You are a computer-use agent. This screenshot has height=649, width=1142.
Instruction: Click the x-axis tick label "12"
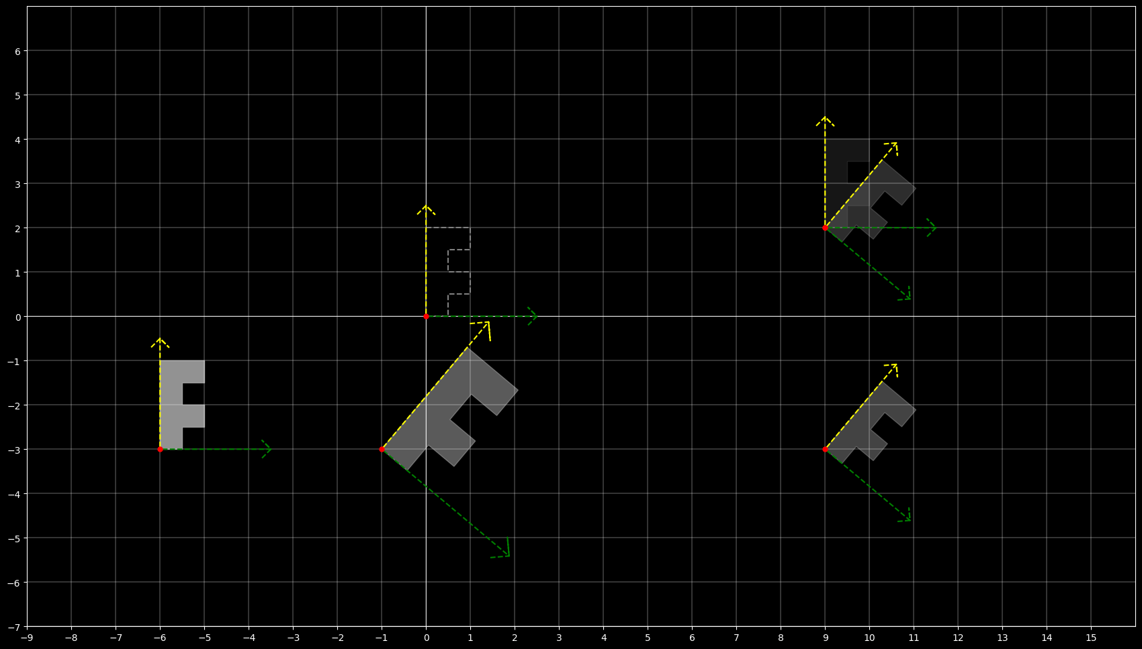(x=958, y=638)
